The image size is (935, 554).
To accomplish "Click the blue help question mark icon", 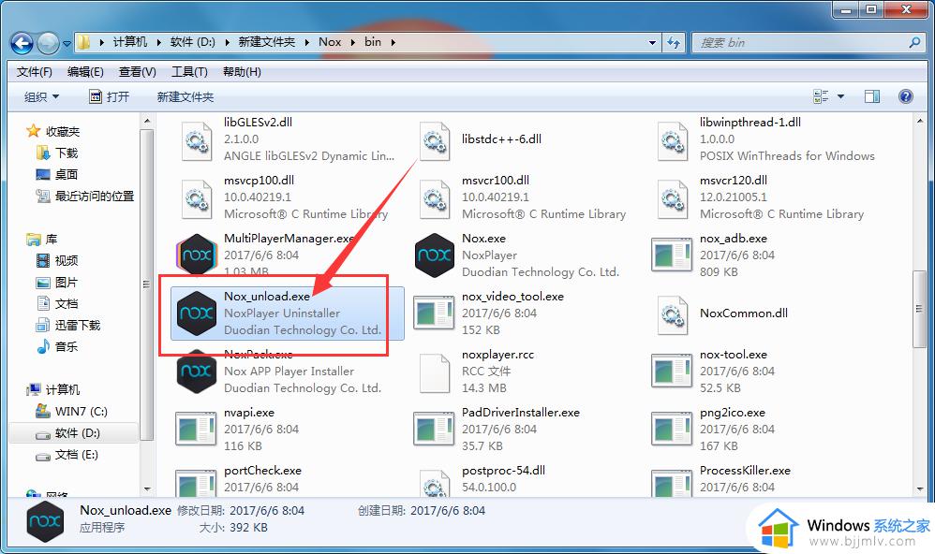I will (905, 96).
